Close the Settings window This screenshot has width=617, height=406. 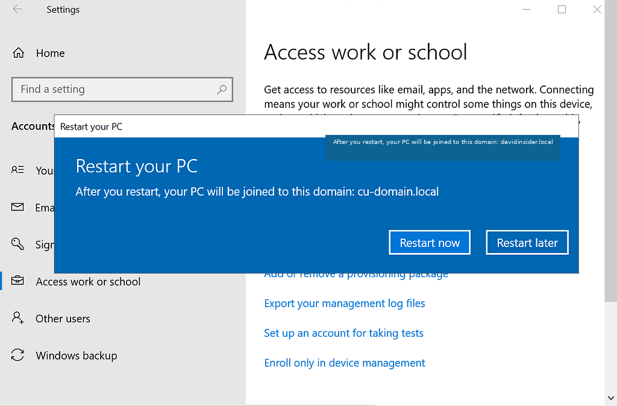point(597,10)
